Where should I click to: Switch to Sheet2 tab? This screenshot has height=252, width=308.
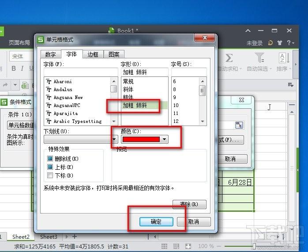point(21,237)
